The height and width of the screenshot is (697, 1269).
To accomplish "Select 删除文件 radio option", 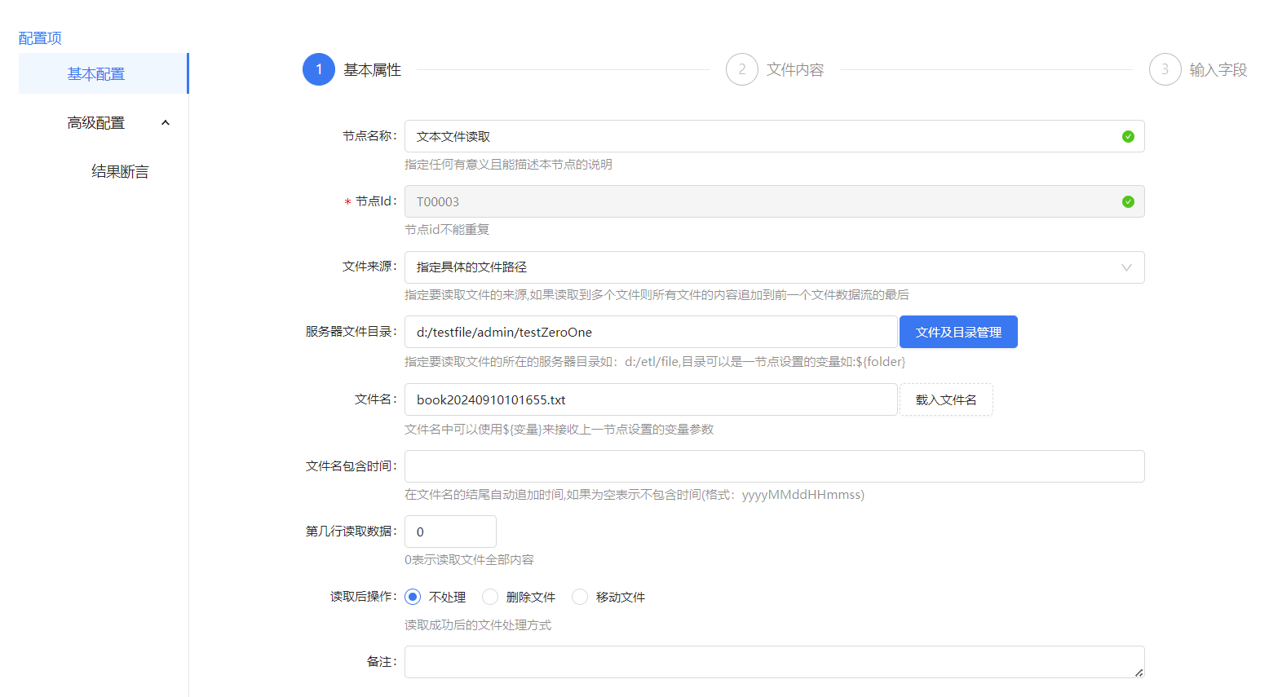I will pos(490,597).
